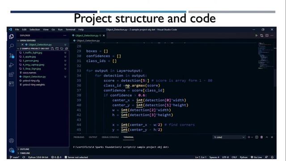Switch to the Output panel tab

tap(93, 137)
